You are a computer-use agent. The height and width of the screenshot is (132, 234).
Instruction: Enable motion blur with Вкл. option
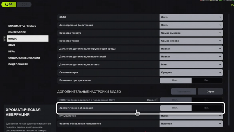207,80
